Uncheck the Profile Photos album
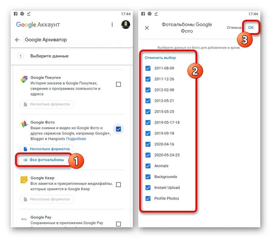This screenshot has height=238, width=271. 148,198
